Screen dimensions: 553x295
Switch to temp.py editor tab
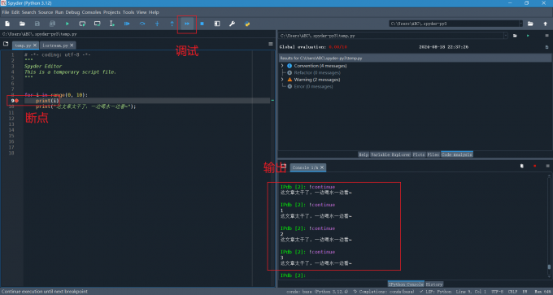click(23, 46)
